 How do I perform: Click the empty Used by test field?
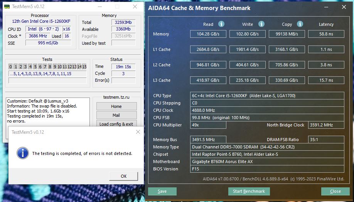click(123, 43)
